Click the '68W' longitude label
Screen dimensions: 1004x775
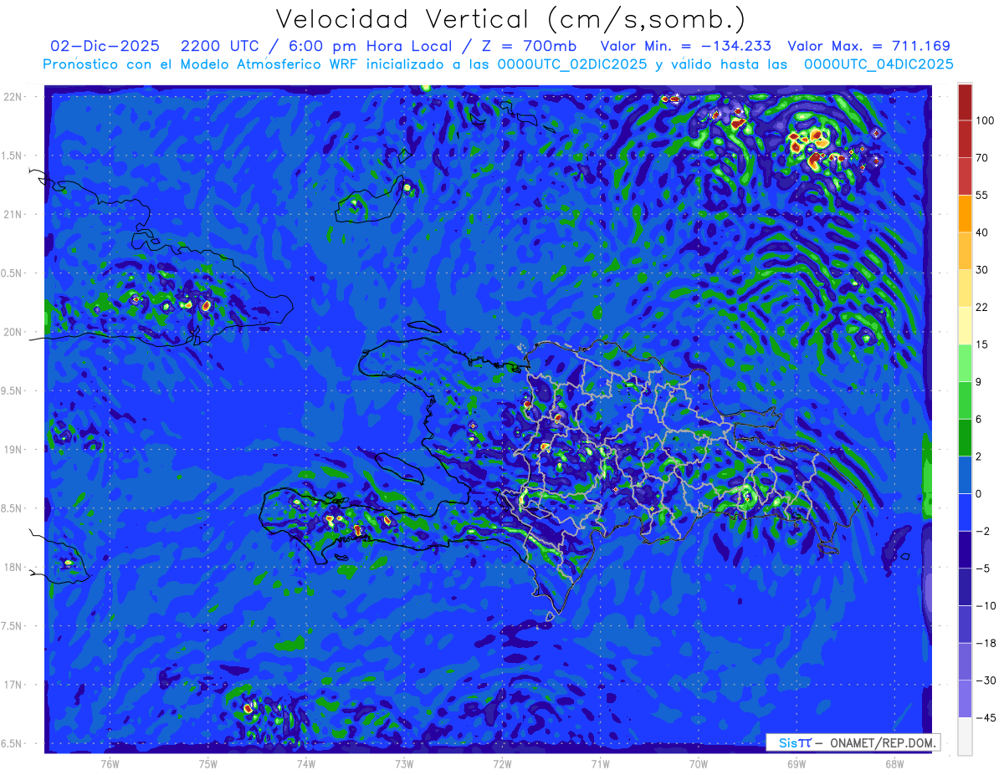pos(894,763)
